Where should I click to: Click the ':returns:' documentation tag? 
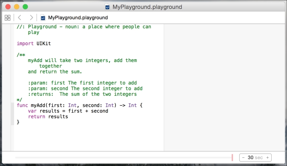pos(41,94)
